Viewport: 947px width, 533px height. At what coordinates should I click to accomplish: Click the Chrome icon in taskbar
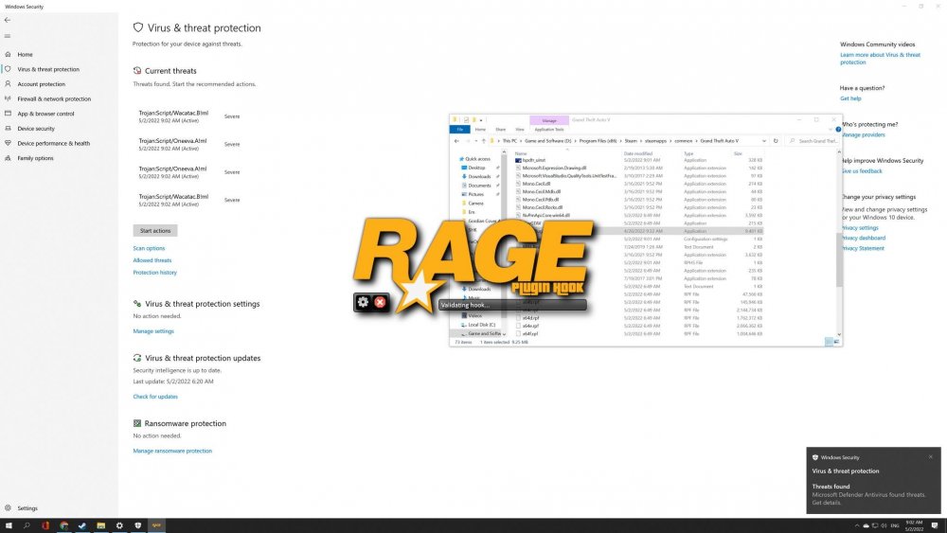64,525
